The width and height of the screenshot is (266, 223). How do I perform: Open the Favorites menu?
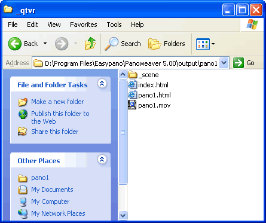(x=84, y=25)
